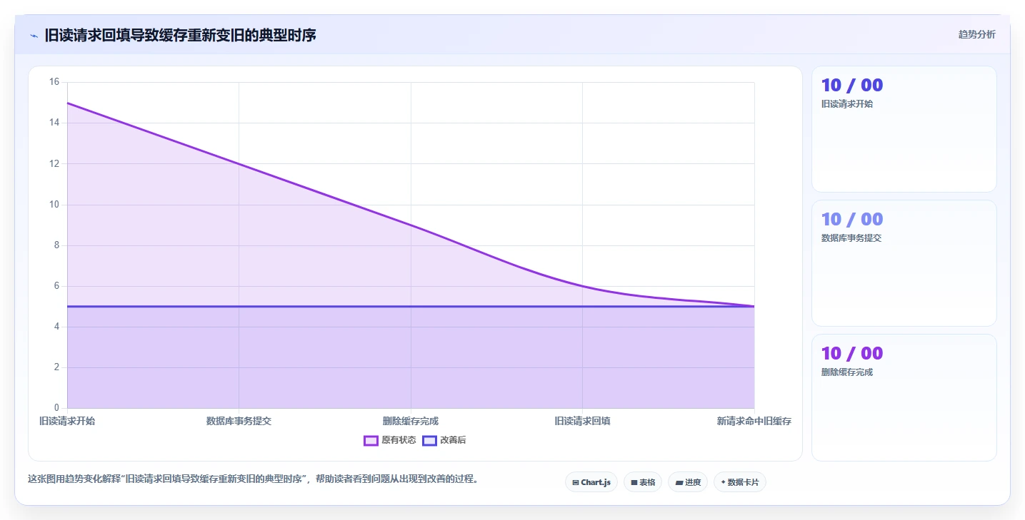
Task: Click the y-axis value 6
Action: [x=57, y=286]
